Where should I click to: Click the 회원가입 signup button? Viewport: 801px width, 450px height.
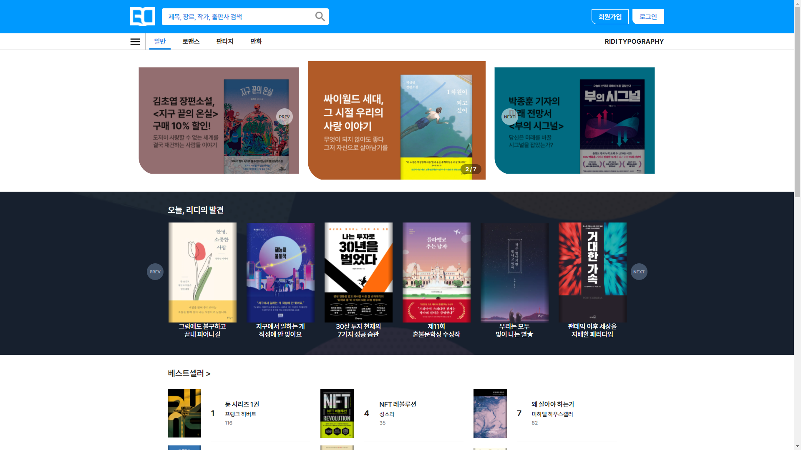610,16
